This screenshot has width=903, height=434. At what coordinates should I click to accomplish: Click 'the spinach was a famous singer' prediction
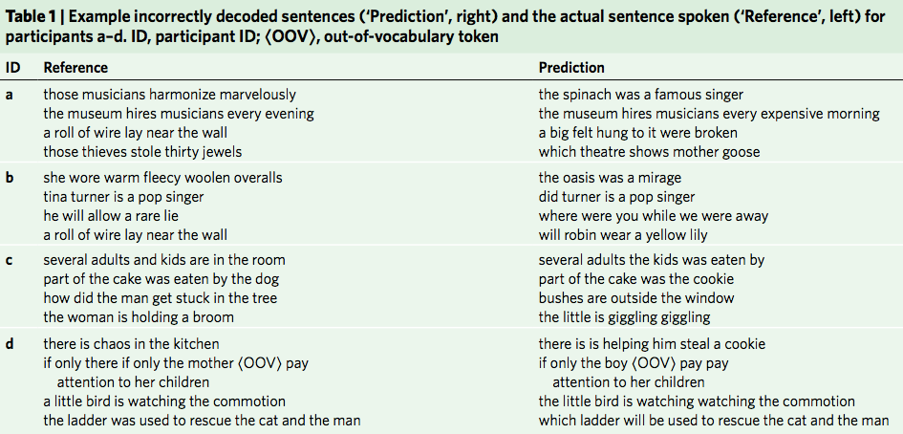coord(641,95)
